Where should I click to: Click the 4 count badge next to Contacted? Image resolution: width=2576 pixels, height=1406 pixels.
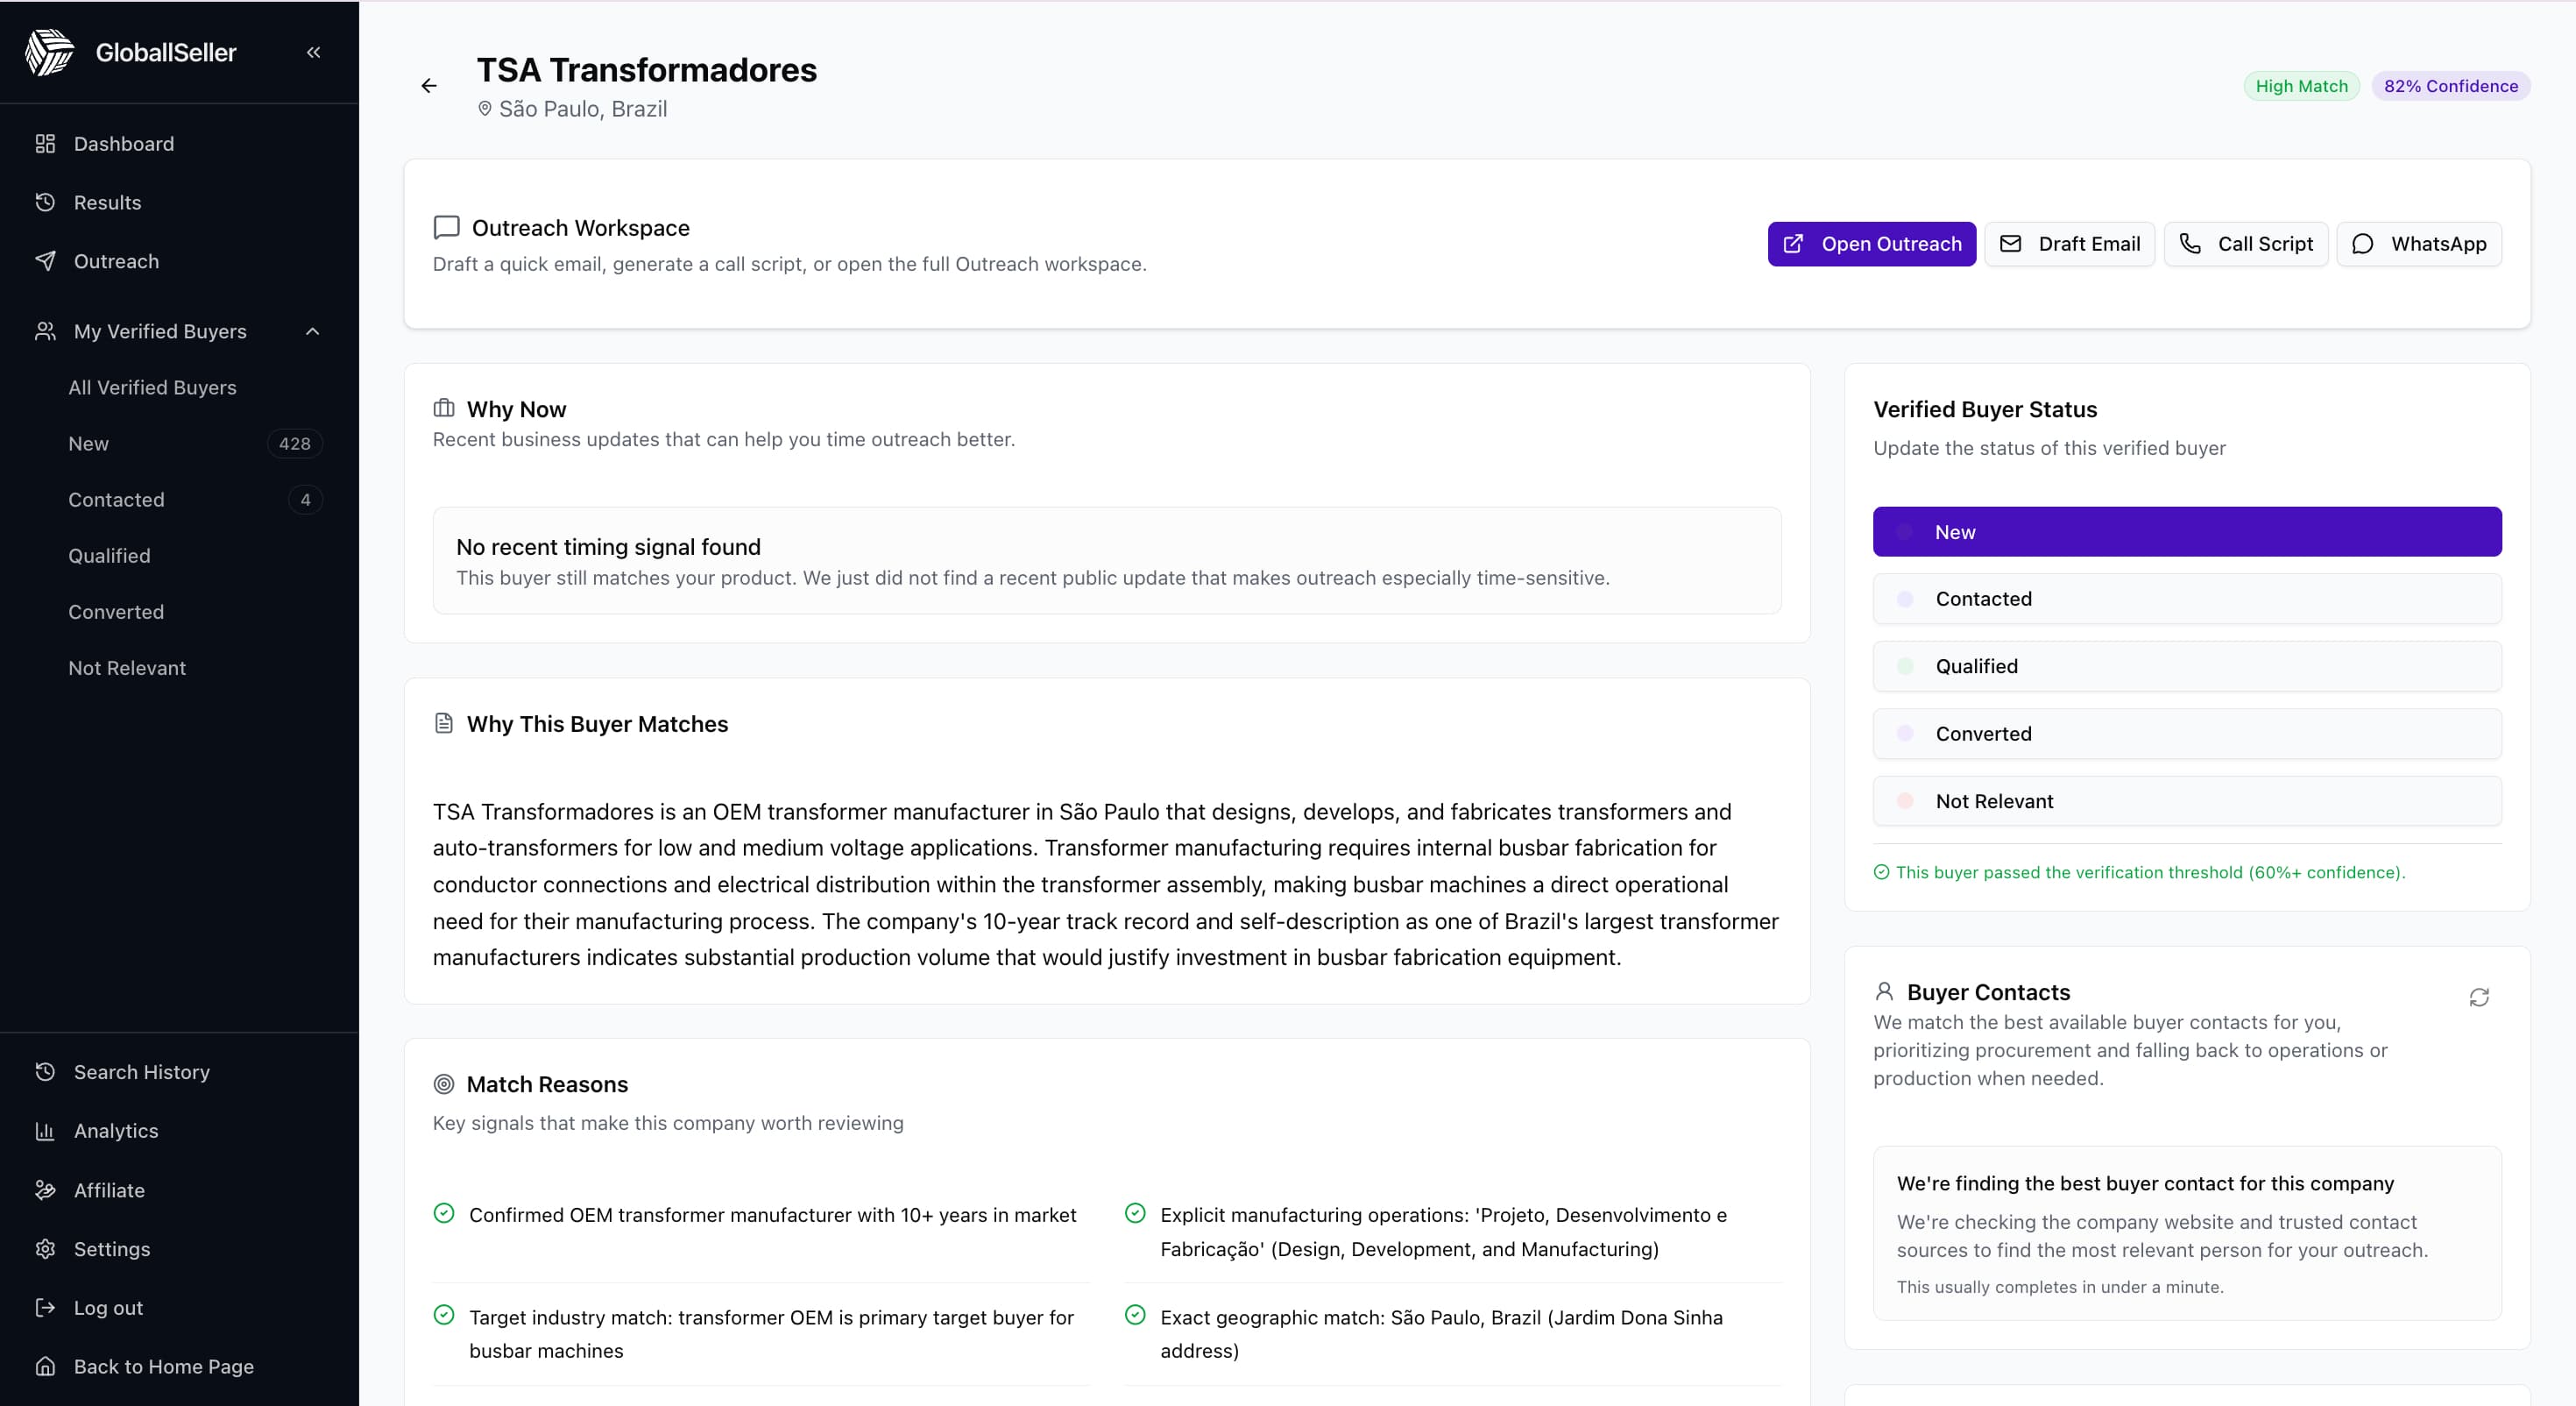[305, 500]
